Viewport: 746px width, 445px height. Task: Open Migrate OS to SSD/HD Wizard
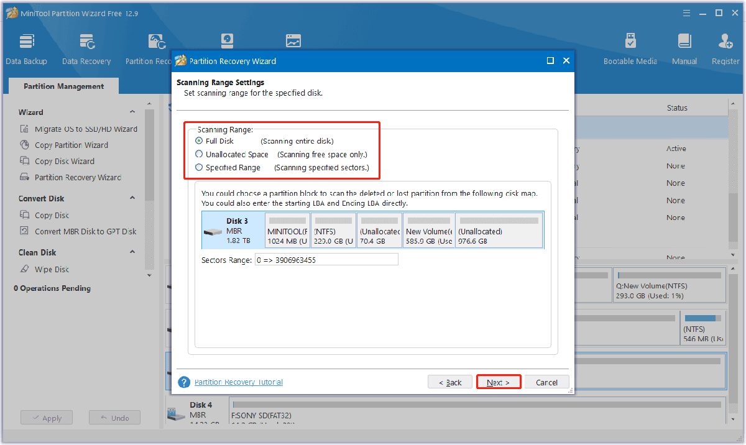tap(85, 129)
